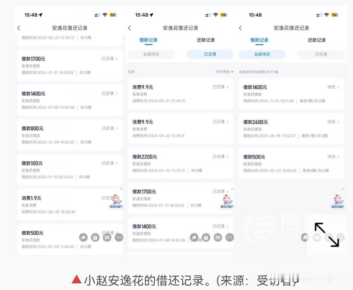Choose the 已还清 filter pill in the right screenshot

click(321, 54)
